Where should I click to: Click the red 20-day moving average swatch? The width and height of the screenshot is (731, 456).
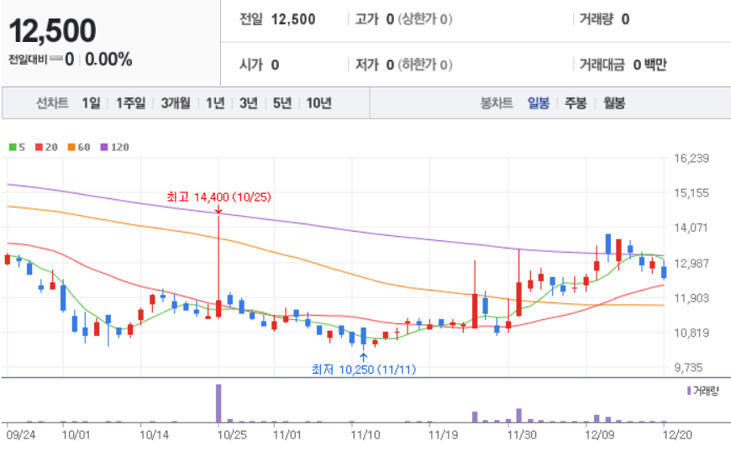[39, 147]
